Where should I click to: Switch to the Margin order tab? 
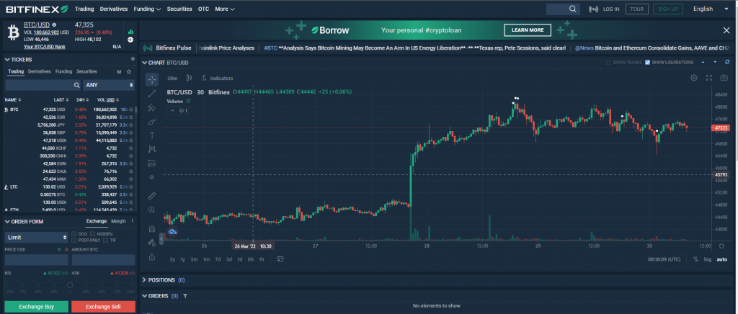point(118,221)
